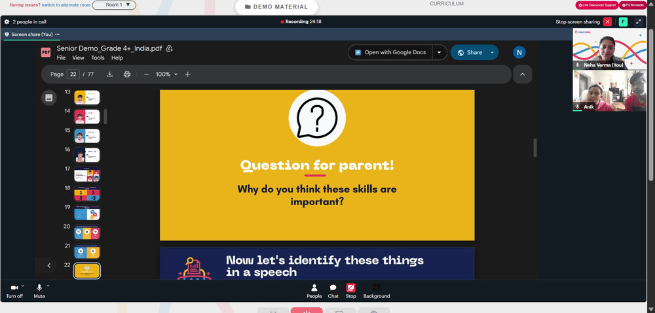Screen dimensions: 655x313
Task: Click the Stop screen share icon in the bottom bar
Action: (x=351, y=291)
